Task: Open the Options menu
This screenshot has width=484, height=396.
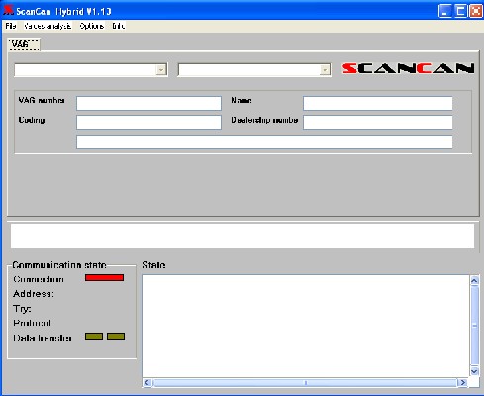Action: (x=91, y=26)
